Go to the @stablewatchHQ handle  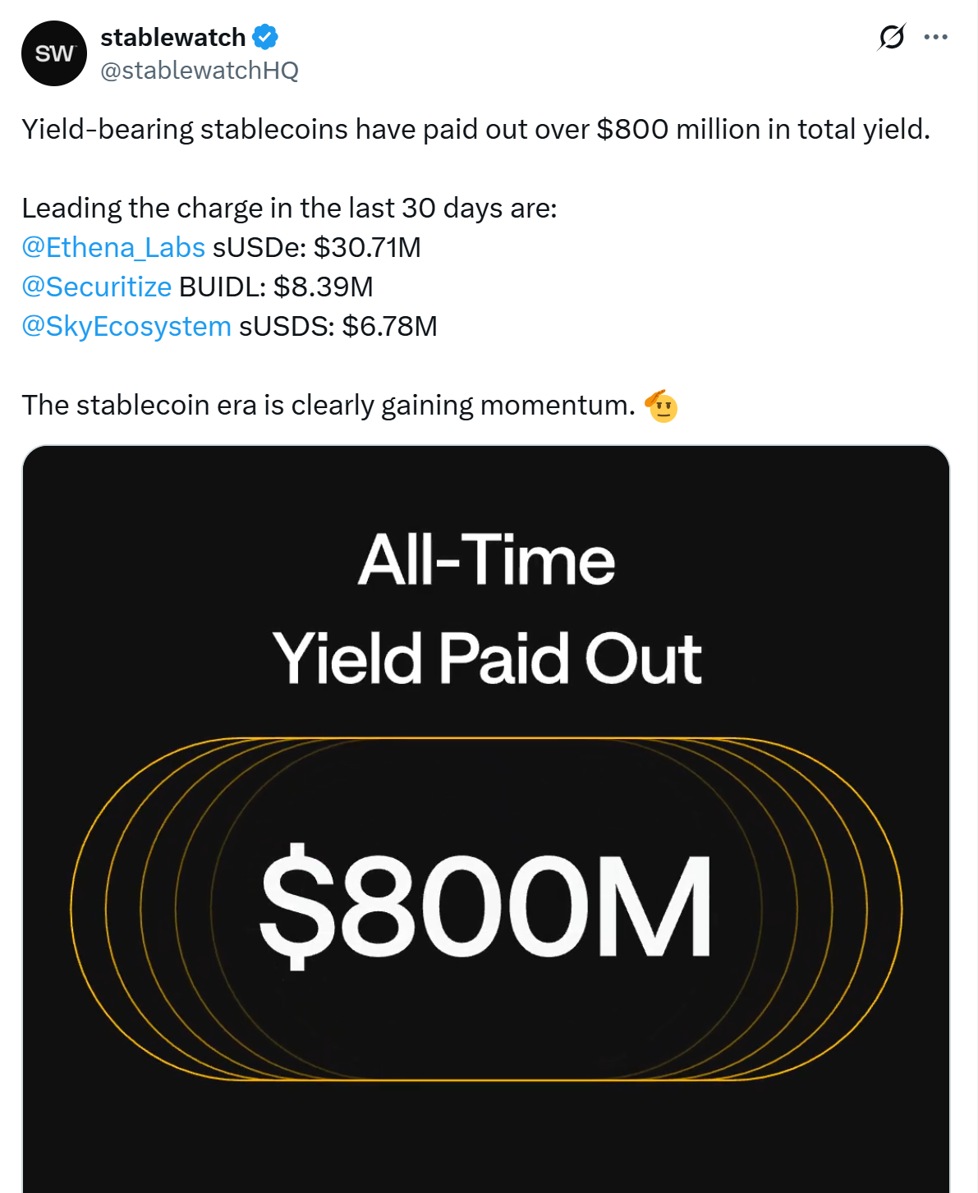click(x=200, y=71)
